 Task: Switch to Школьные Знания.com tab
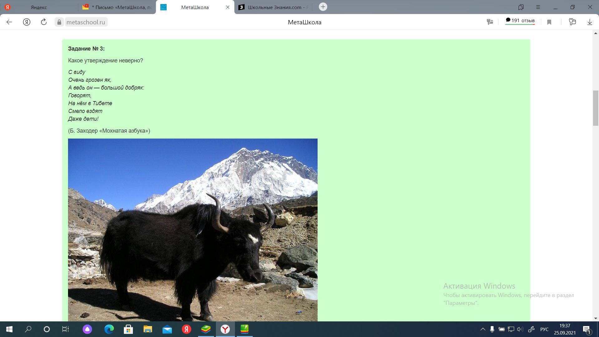pyautogui.click(x=274, y=7)
